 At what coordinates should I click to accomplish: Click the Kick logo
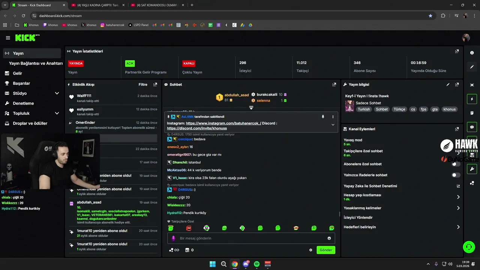27,37
